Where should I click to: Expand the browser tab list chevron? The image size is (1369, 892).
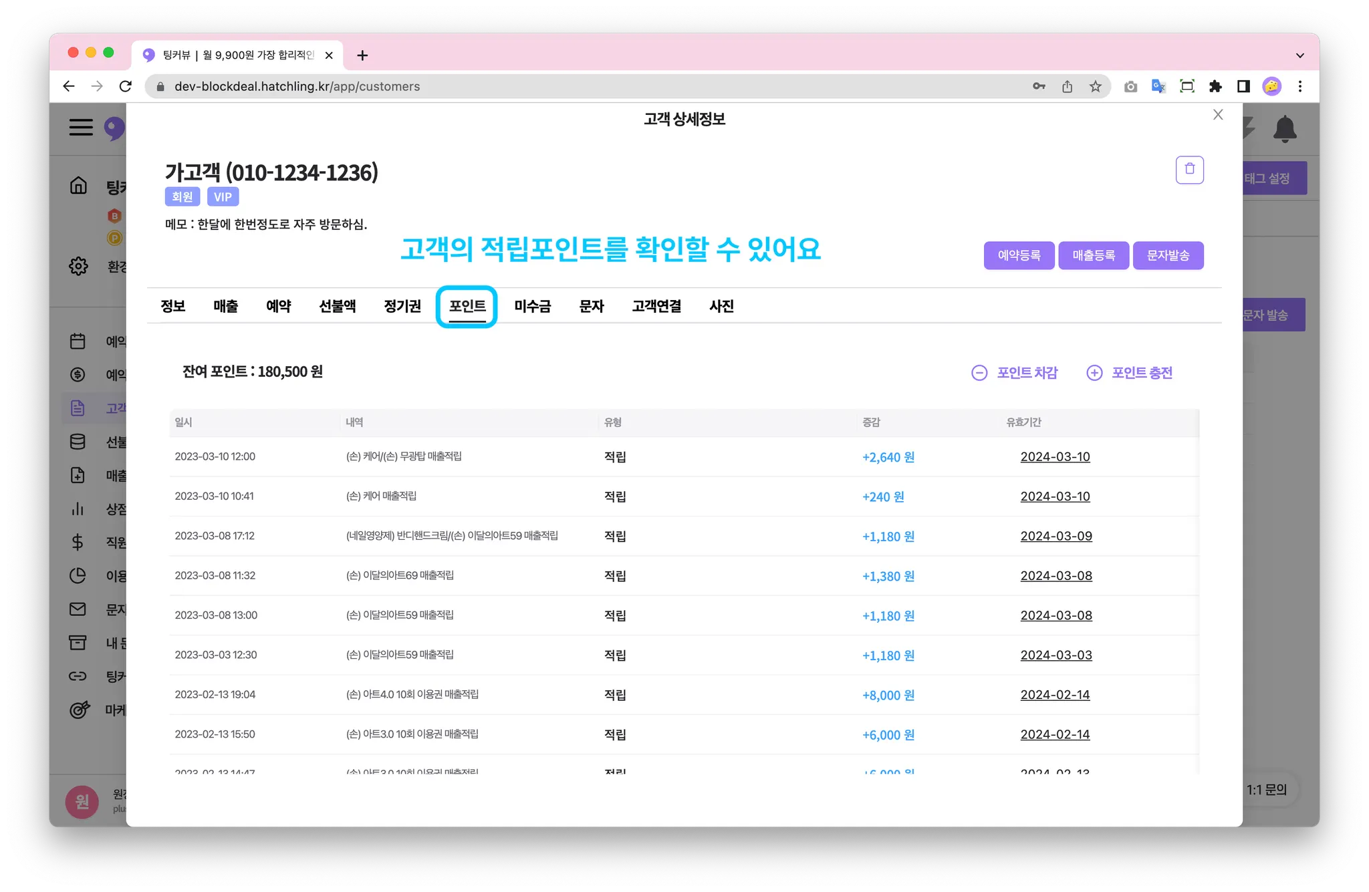coord(1299,55)
